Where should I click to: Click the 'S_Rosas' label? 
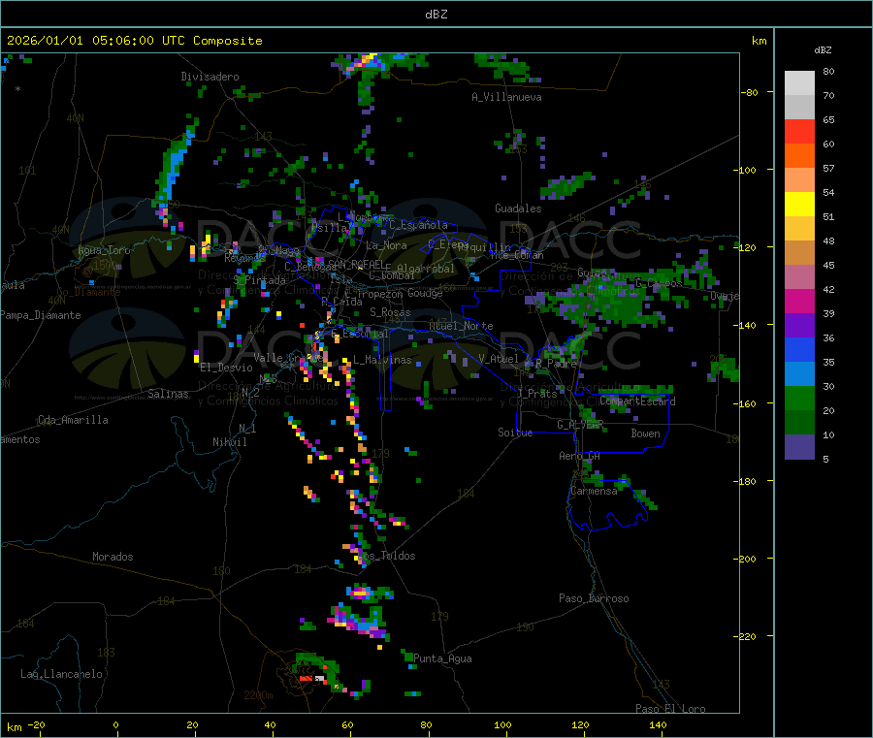click(390, 312)
